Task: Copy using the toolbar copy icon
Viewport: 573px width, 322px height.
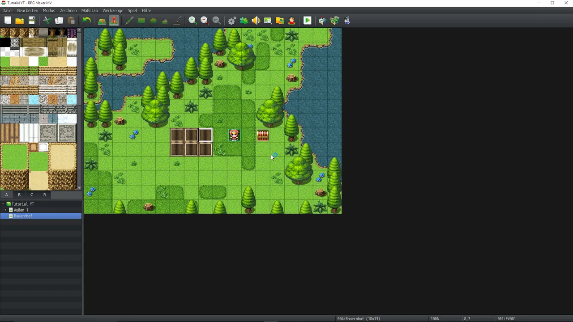Action: pos(59,21)
